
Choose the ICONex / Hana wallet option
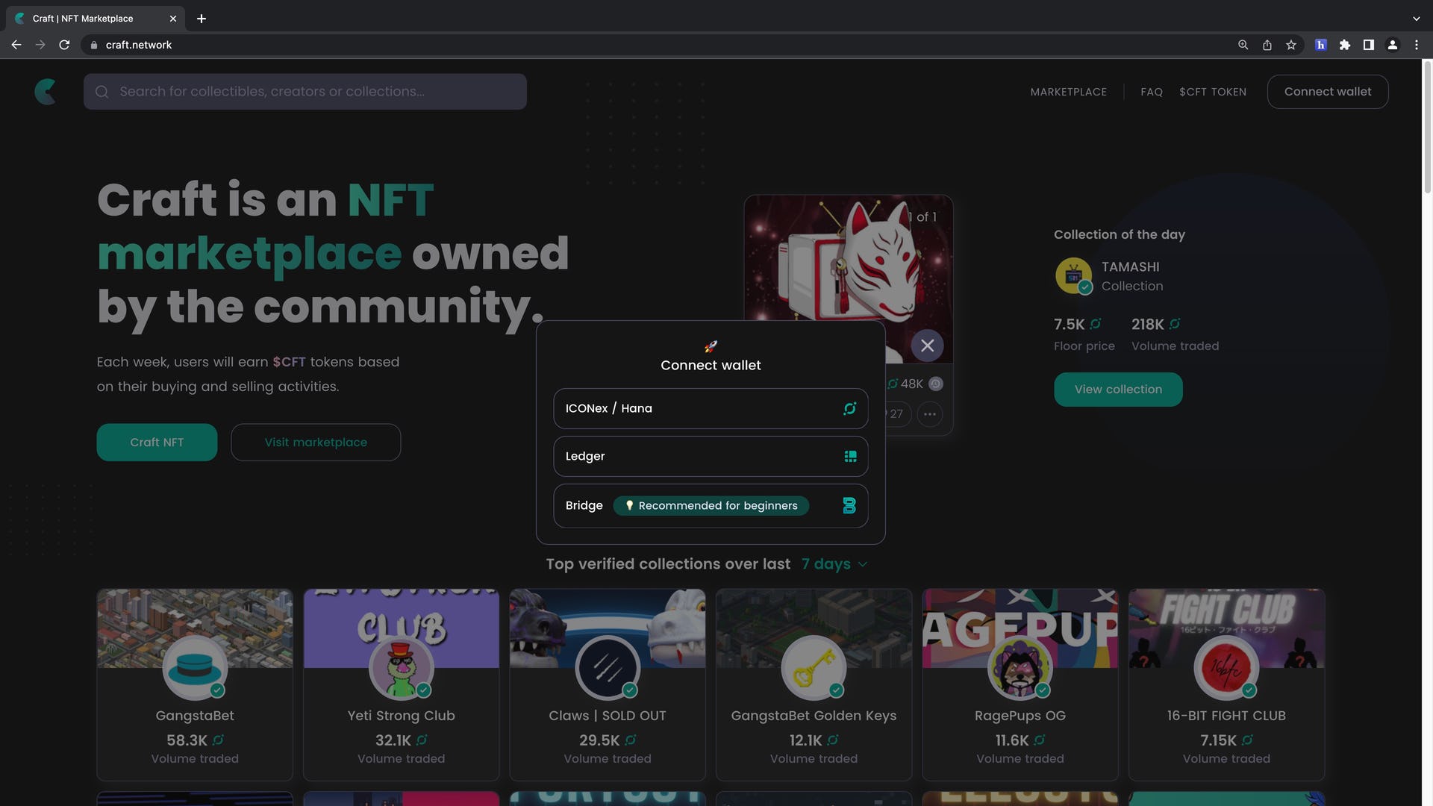coord(711,408)
